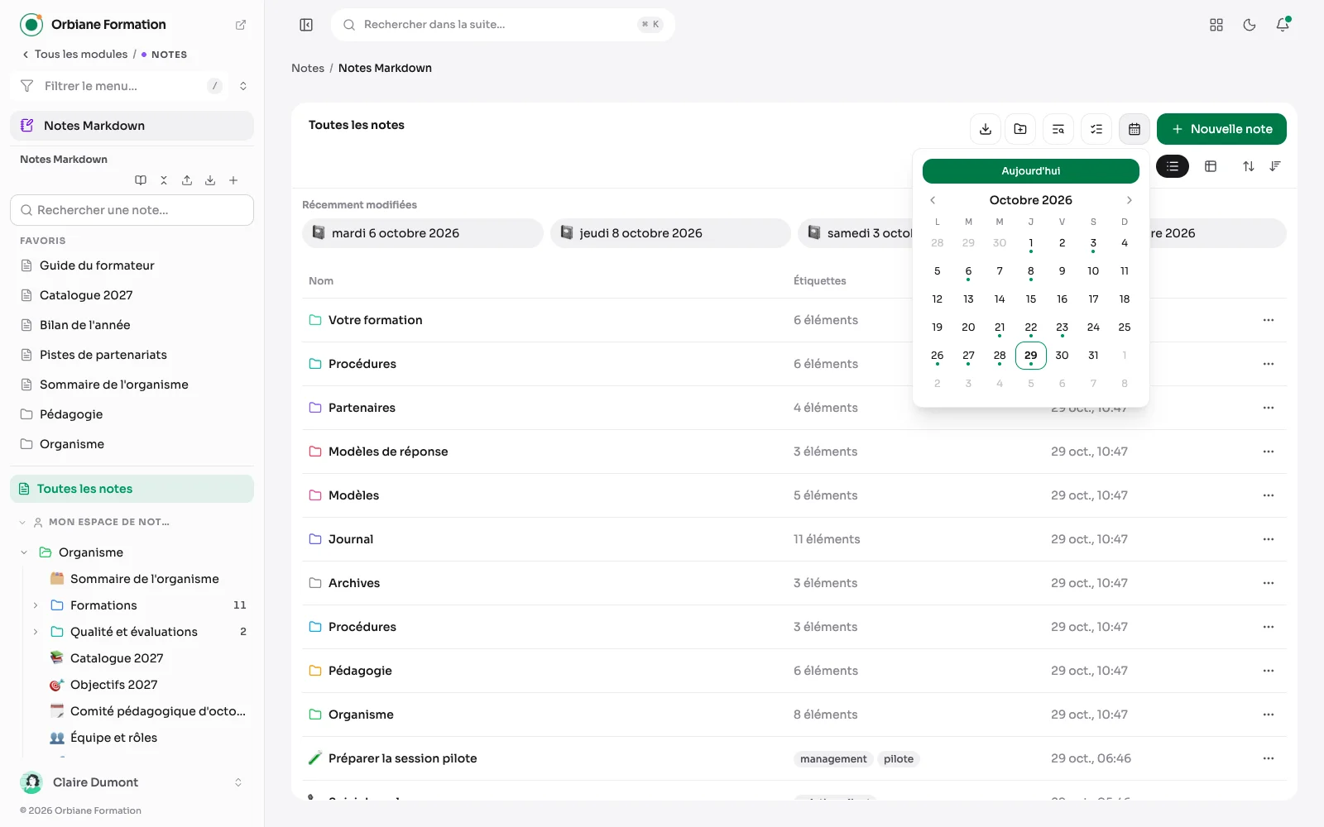Go to the next month in calendar
This screenshot has width=1324, height=827.
point(1130,200)
